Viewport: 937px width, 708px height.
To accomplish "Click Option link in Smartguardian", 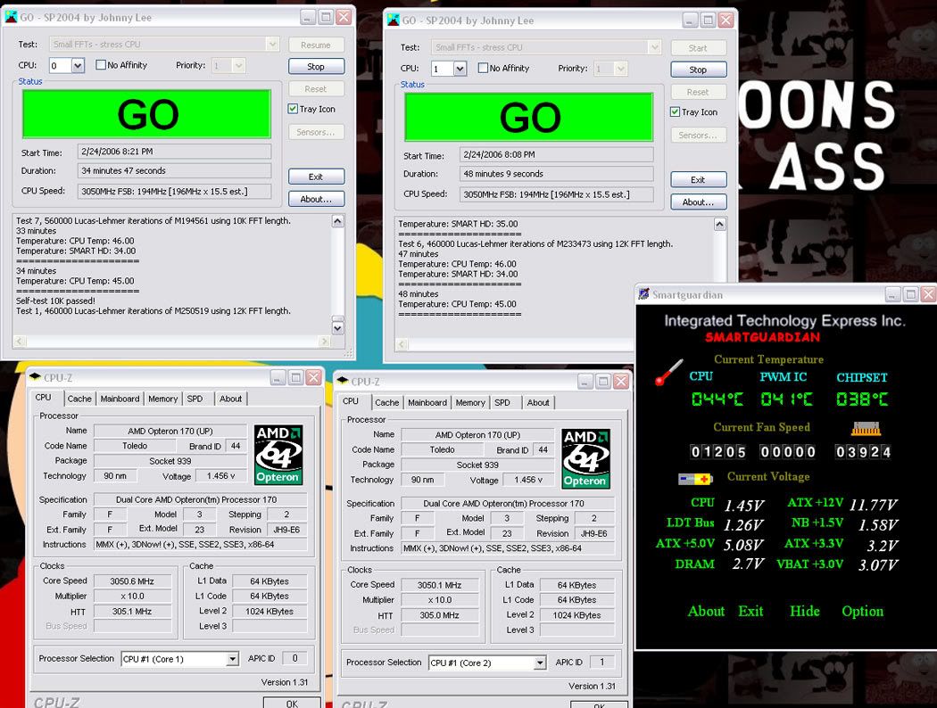I will point(862,611).
